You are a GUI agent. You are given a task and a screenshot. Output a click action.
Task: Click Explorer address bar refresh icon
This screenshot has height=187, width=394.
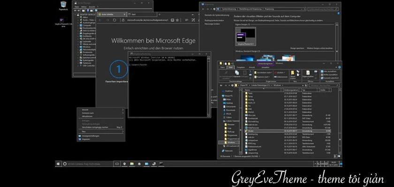(x=306, y=86)
